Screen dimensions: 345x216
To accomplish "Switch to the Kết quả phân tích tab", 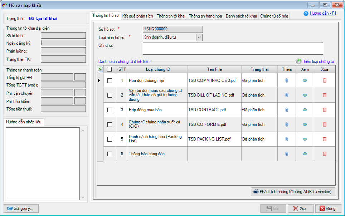I will [x=138, y=16].
